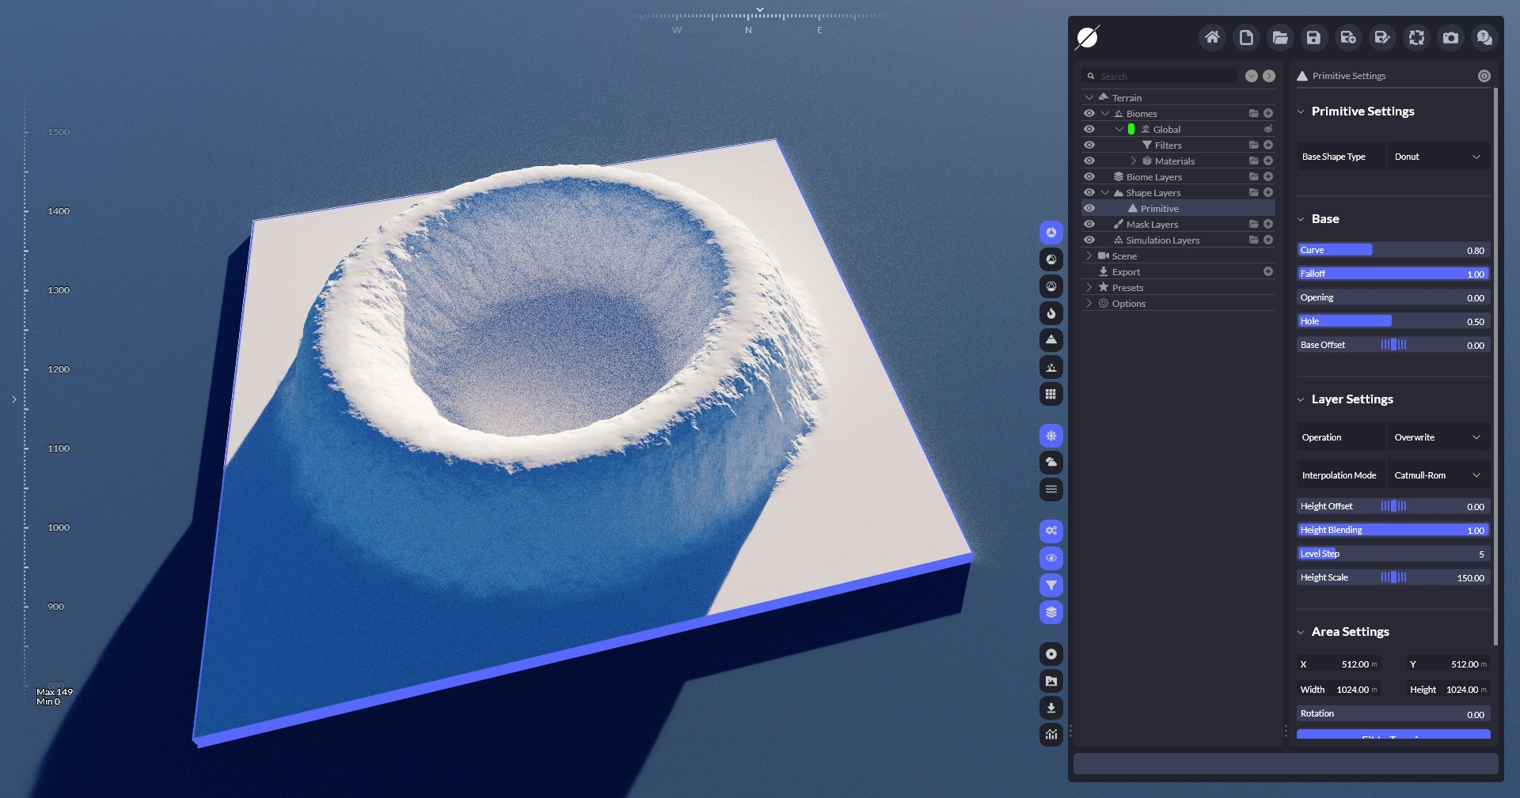This screenshot has width=1520, height=798.
Task: Click the Home icon in top toolbar
Action: [1212, 37]
